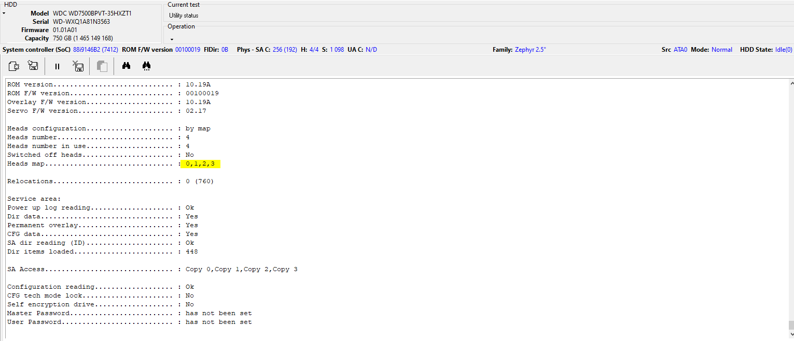Click the UA C: N/D value
794x341 pixels.
(x=371, y=50)
